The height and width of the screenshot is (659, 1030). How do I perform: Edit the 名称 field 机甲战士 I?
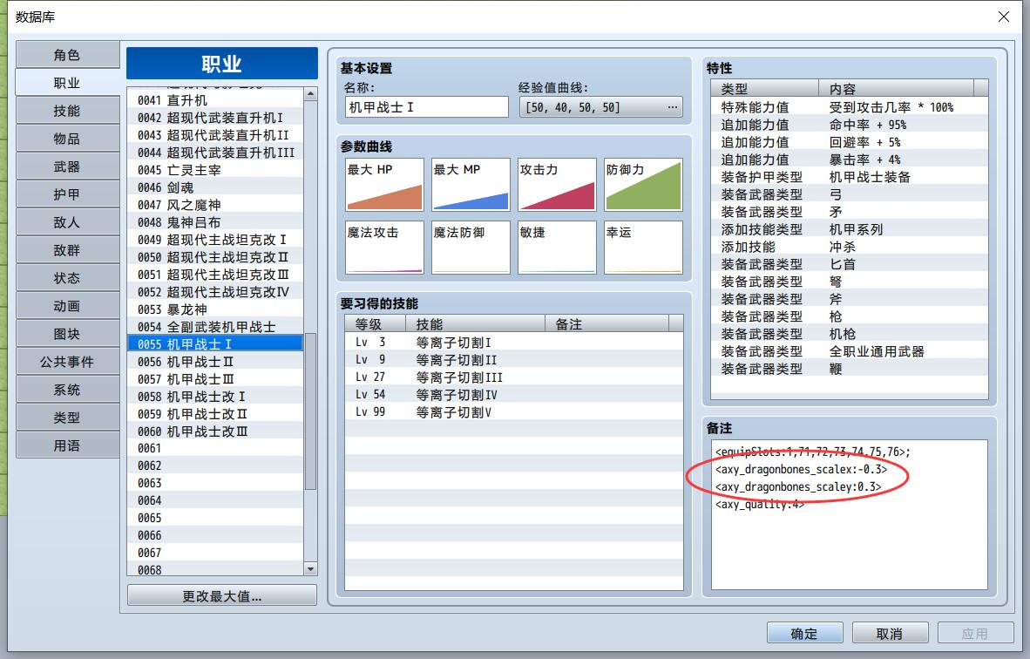[x=426, y=107]
